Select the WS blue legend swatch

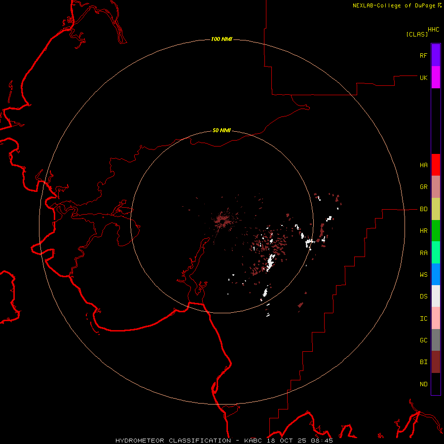point(436,274)
